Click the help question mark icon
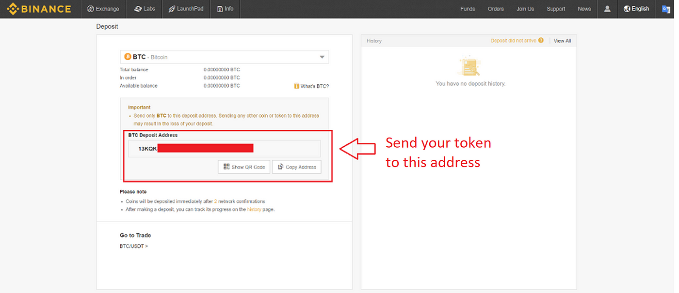Screen dimensions: 679x293 coord(541,41)
